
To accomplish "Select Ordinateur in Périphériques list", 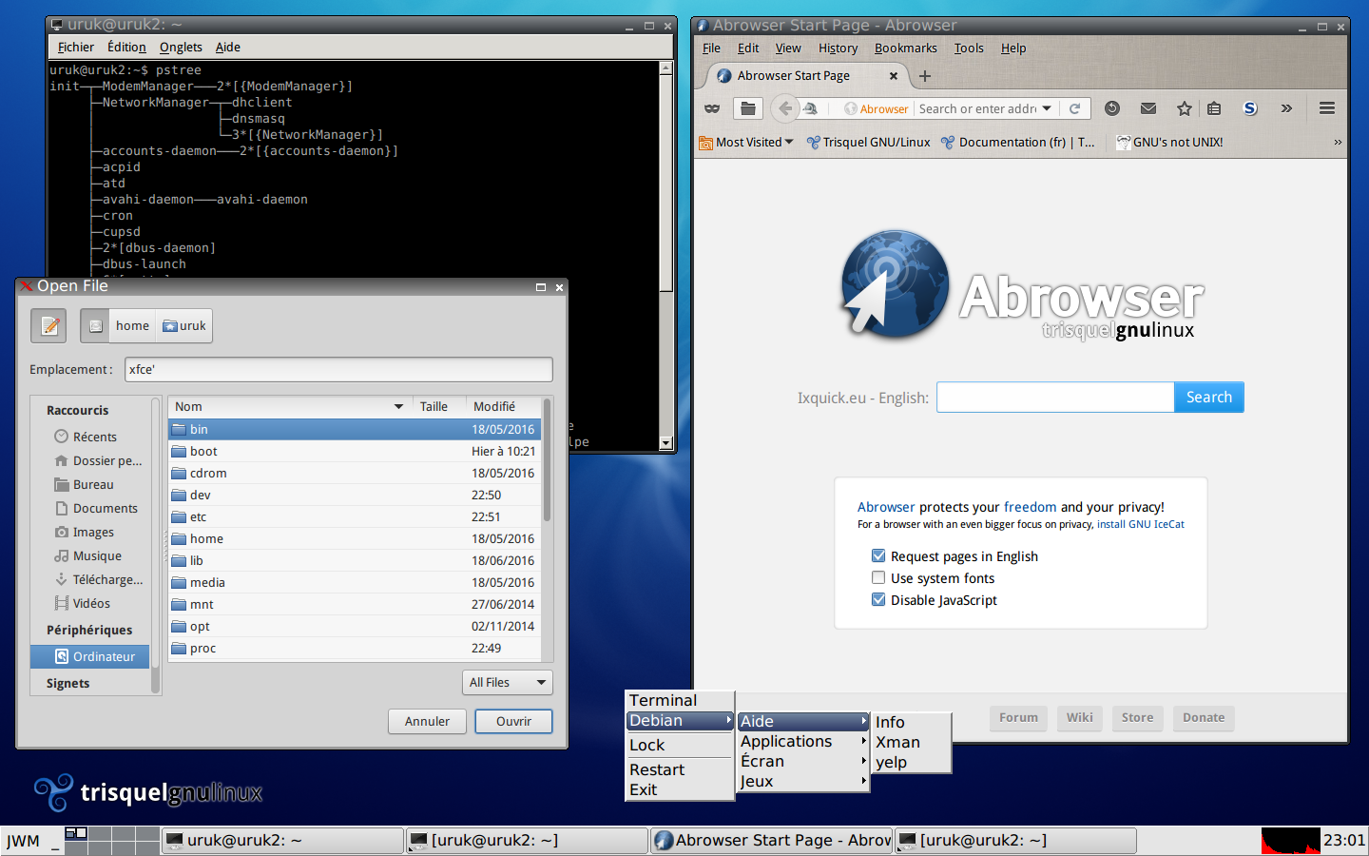I will coord(89,656).
